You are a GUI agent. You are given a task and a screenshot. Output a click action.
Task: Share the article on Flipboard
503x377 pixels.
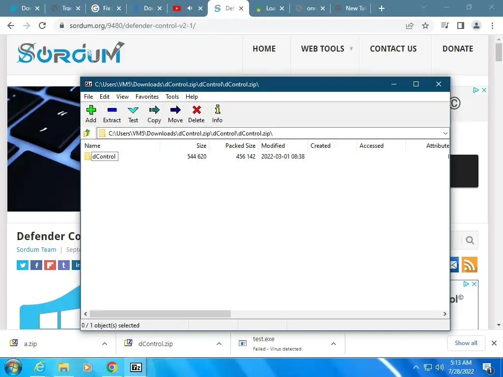tap(50, 265)
